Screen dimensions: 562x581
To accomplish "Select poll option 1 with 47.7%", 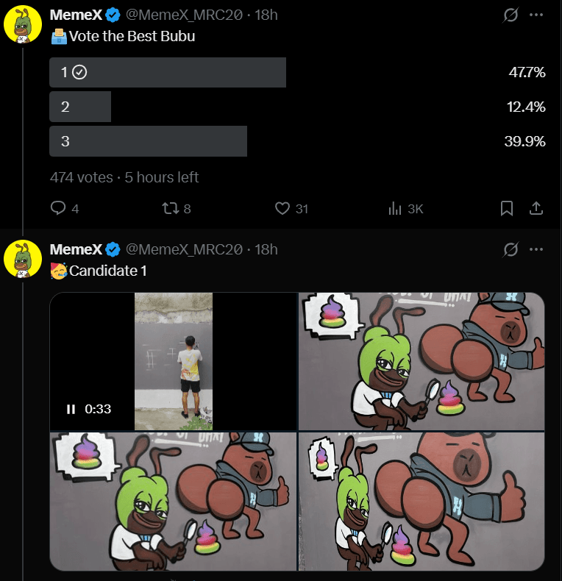I will 168,72.
